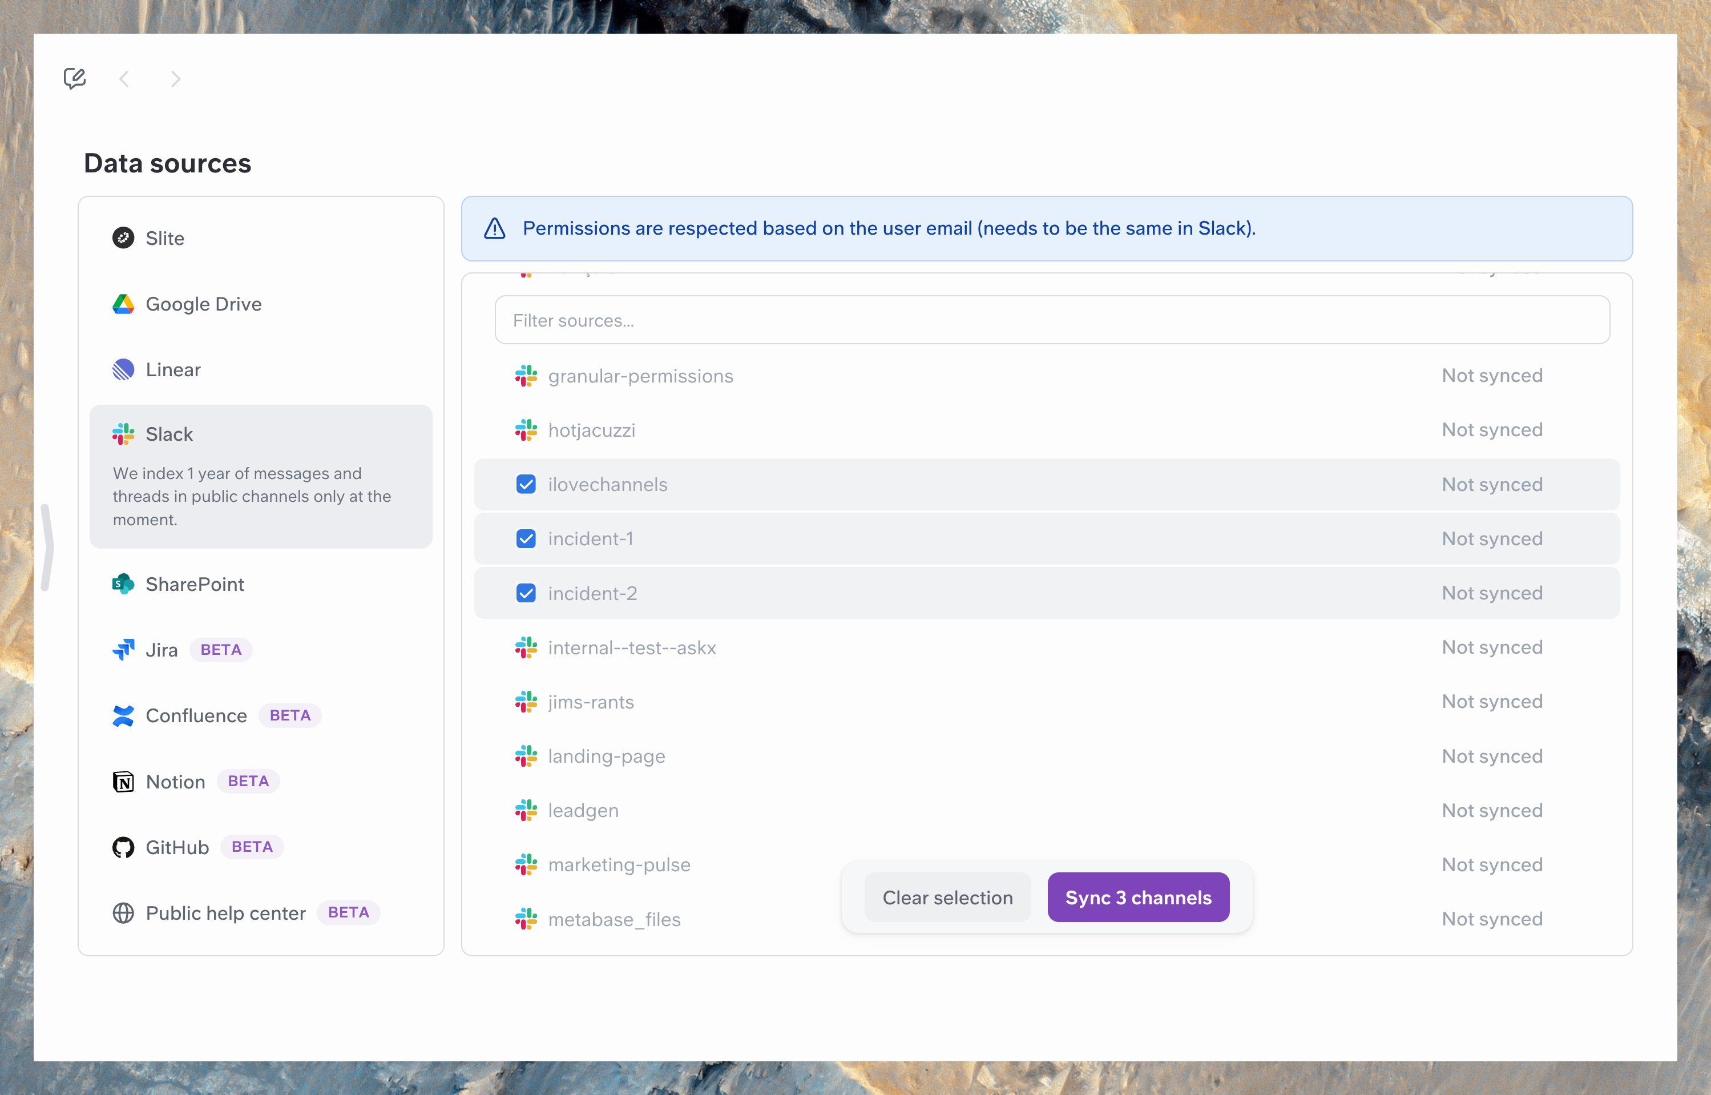
Task: Switch to Confluence data source
Action: [x=196, y=716]
